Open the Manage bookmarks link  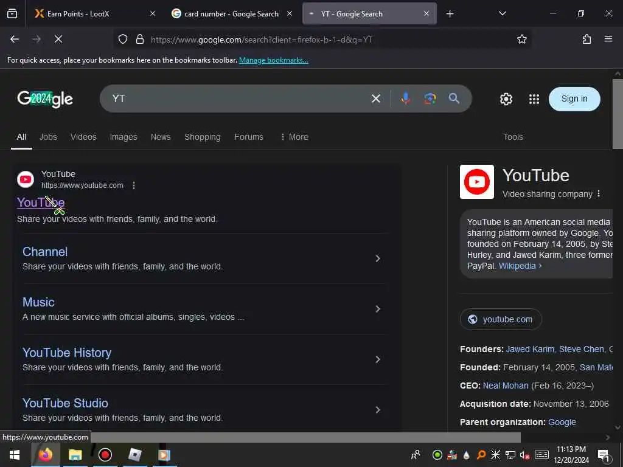click(273, 60)
